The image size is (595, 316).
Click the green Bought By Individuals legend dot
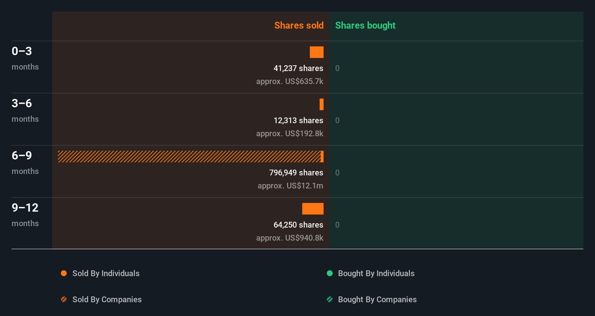[330, 273]
